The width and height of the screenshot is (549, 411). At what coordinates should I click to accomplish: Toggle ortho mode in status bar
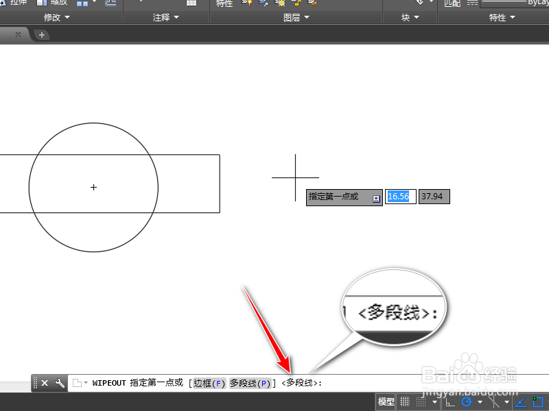[449, 402]
